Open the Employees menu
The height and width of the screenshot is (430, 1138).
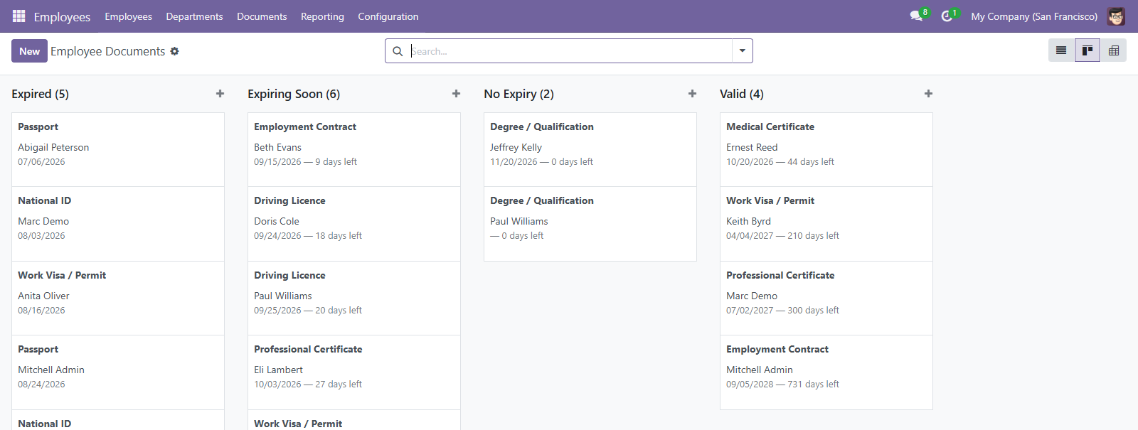pos(128,16)
